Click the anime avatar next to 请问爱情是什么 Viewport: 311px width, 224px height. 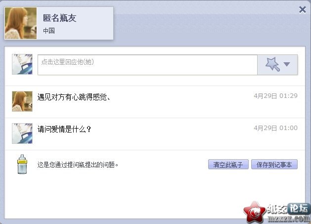[x=22, y=134]
